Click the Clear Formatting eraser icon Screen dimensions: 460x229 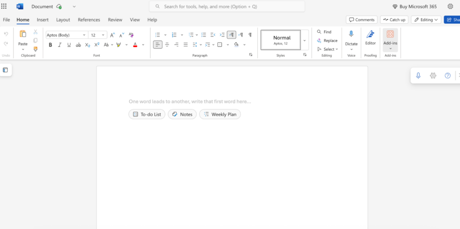point(131,35)
